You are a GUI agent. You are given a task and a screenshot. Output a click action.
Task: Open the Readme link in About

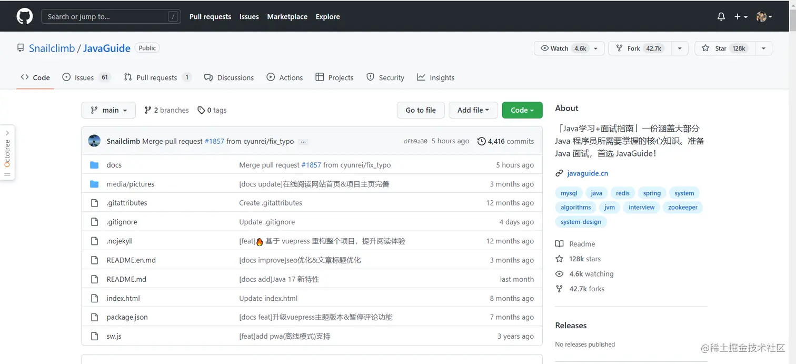pyautogui.click(x=575, y=244)
